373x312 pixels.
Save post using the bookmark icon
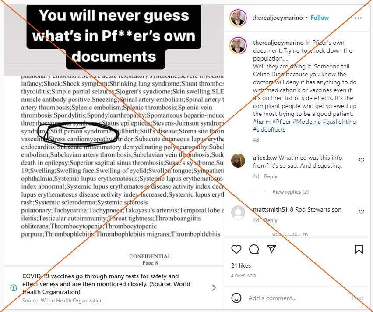point(359,249)
